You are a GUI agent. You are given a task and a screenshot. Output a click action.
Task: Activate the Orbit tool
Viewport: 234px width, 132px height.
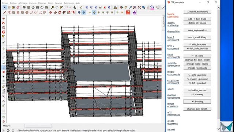121,7
